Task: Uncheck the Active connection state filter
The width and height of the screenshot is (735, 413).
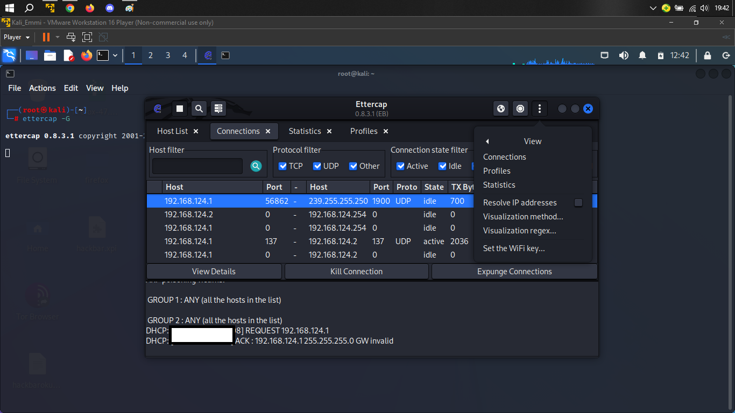Action: 400,166
